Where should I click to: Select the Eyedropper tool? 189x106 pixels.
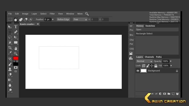[x=10, y=53]
